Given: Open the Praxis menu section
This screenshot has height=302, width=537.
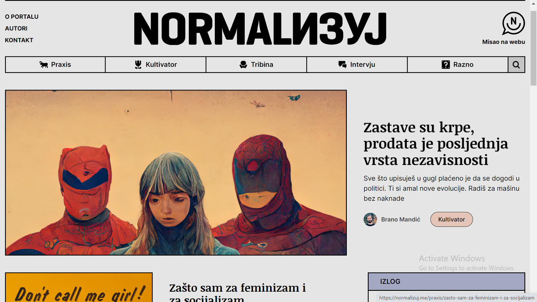Looking at the screenshot, I should point(55,65).
